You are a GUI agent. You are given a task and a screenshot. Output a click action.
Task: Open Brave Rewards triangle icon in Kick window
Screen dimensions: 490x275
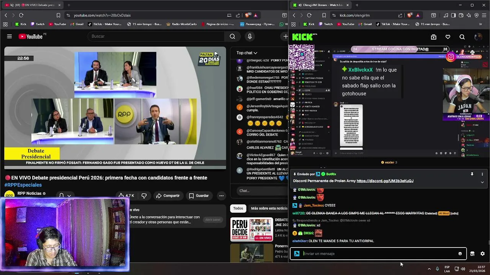click(418, 15)
